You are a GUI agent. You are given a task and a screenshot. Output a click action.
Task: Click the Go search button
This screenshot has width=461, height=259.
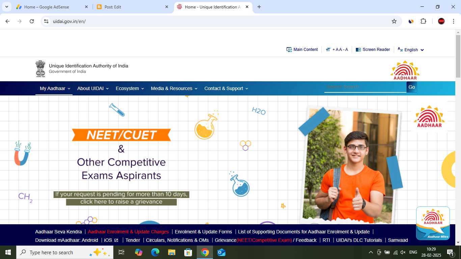(412, 87)
